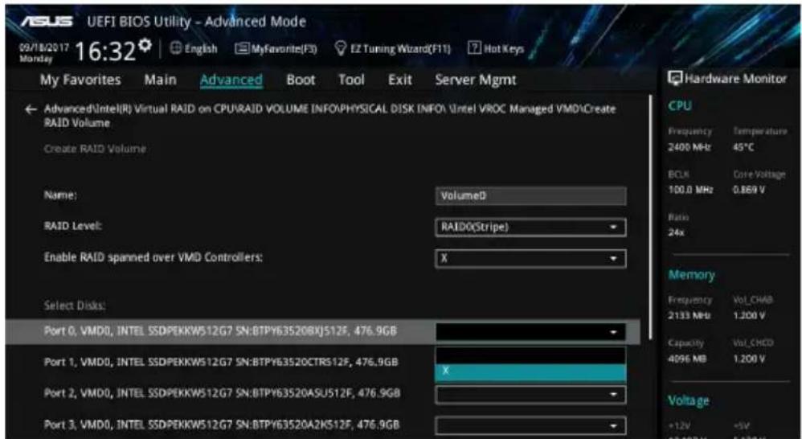Image resolution: width=802 pixels, height=439 pixels.
Task: Click the 45°C temperature value
Action: coord(743,147)
